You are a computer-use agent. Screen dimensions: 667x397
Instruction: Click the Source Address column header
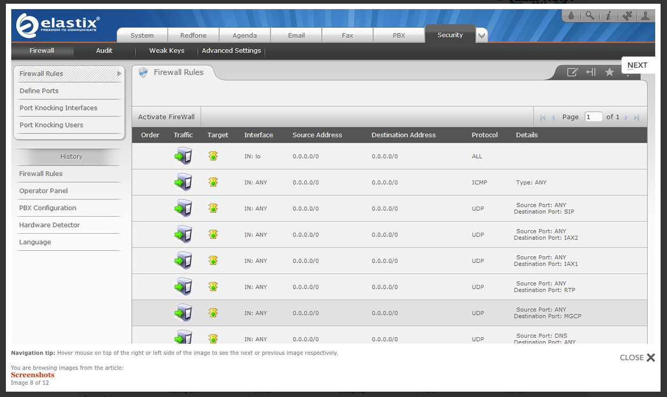[x=317, y=135]
